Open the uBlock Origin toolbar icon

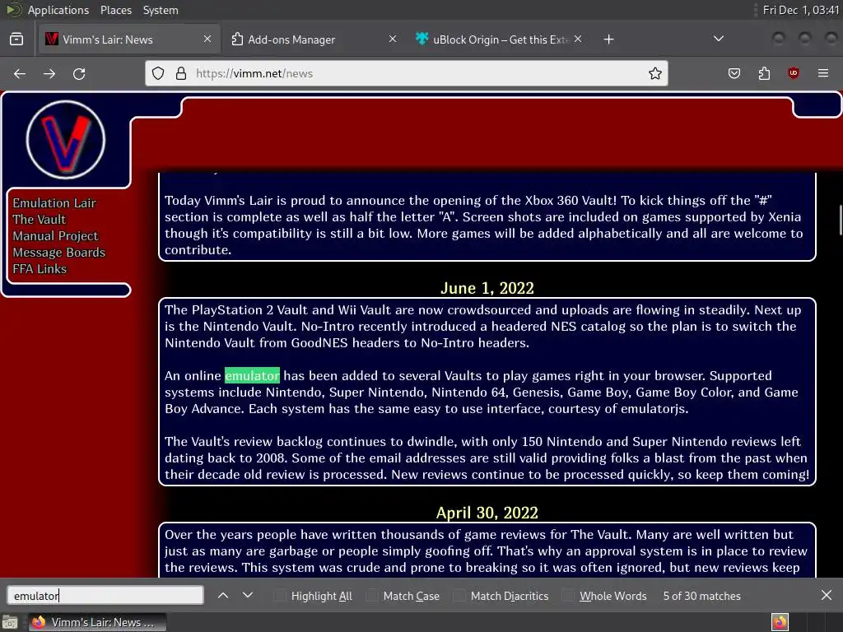coord(793,73)
